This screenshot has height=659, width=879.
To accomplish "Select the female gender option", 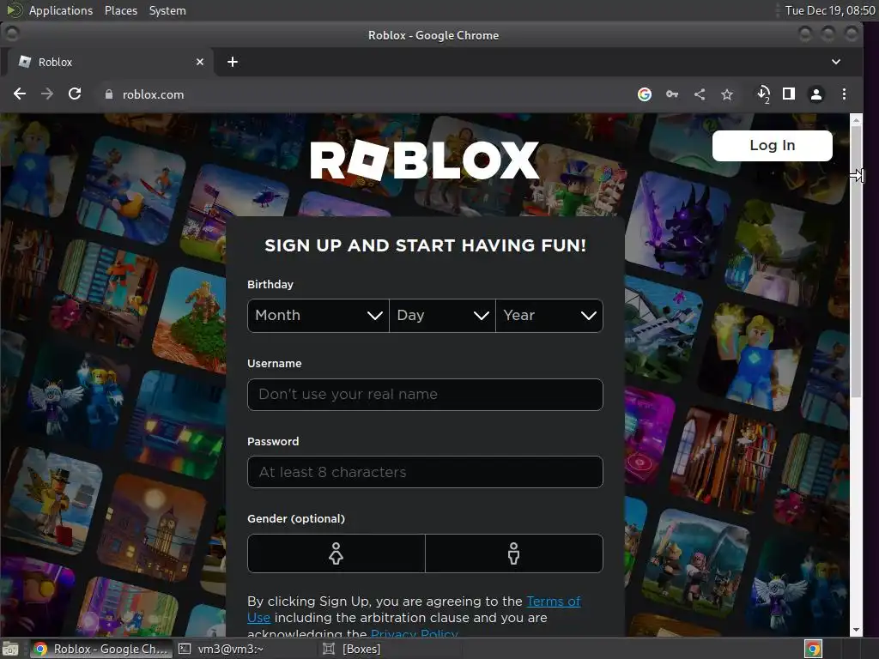I will point(336,553).
